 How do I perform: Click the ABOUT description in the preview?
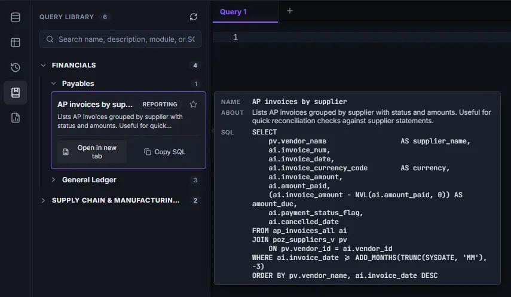pos(372,117)
